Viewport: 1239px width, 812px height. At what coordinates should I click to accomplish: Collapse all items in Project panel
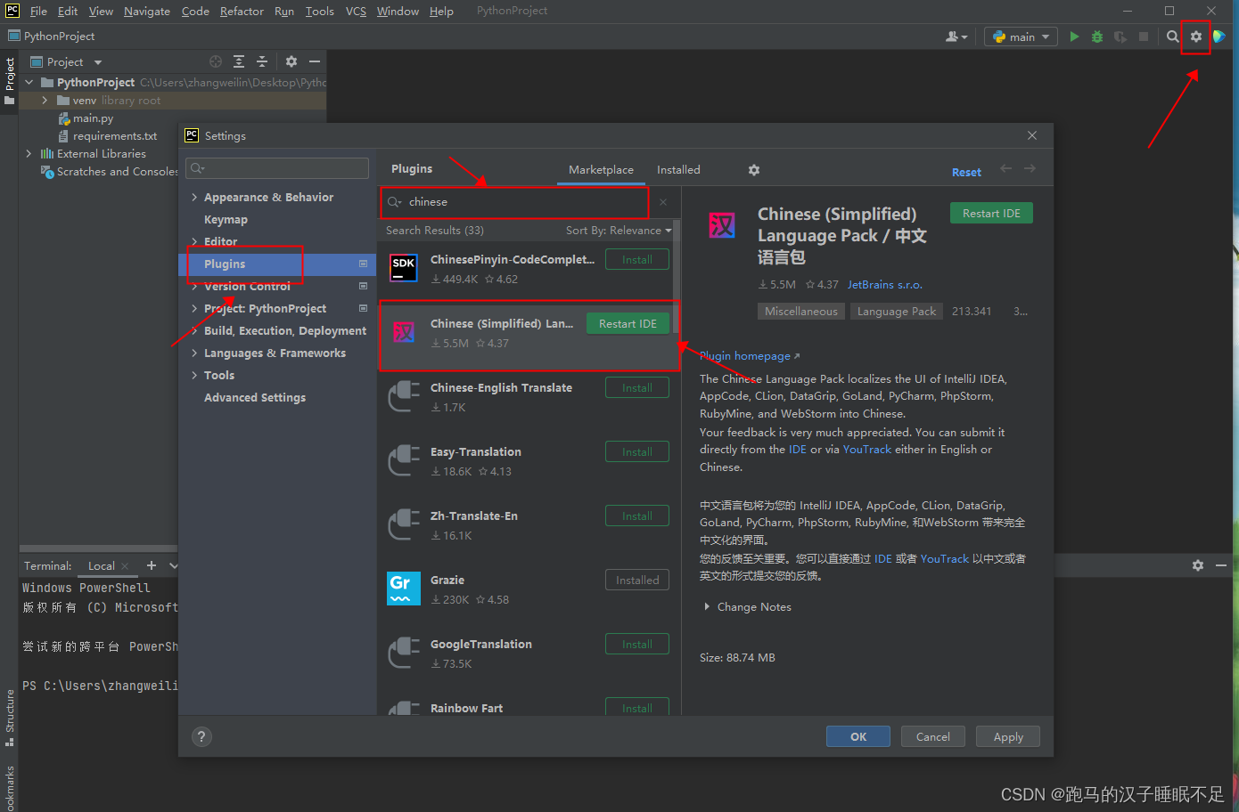(262, 61)
